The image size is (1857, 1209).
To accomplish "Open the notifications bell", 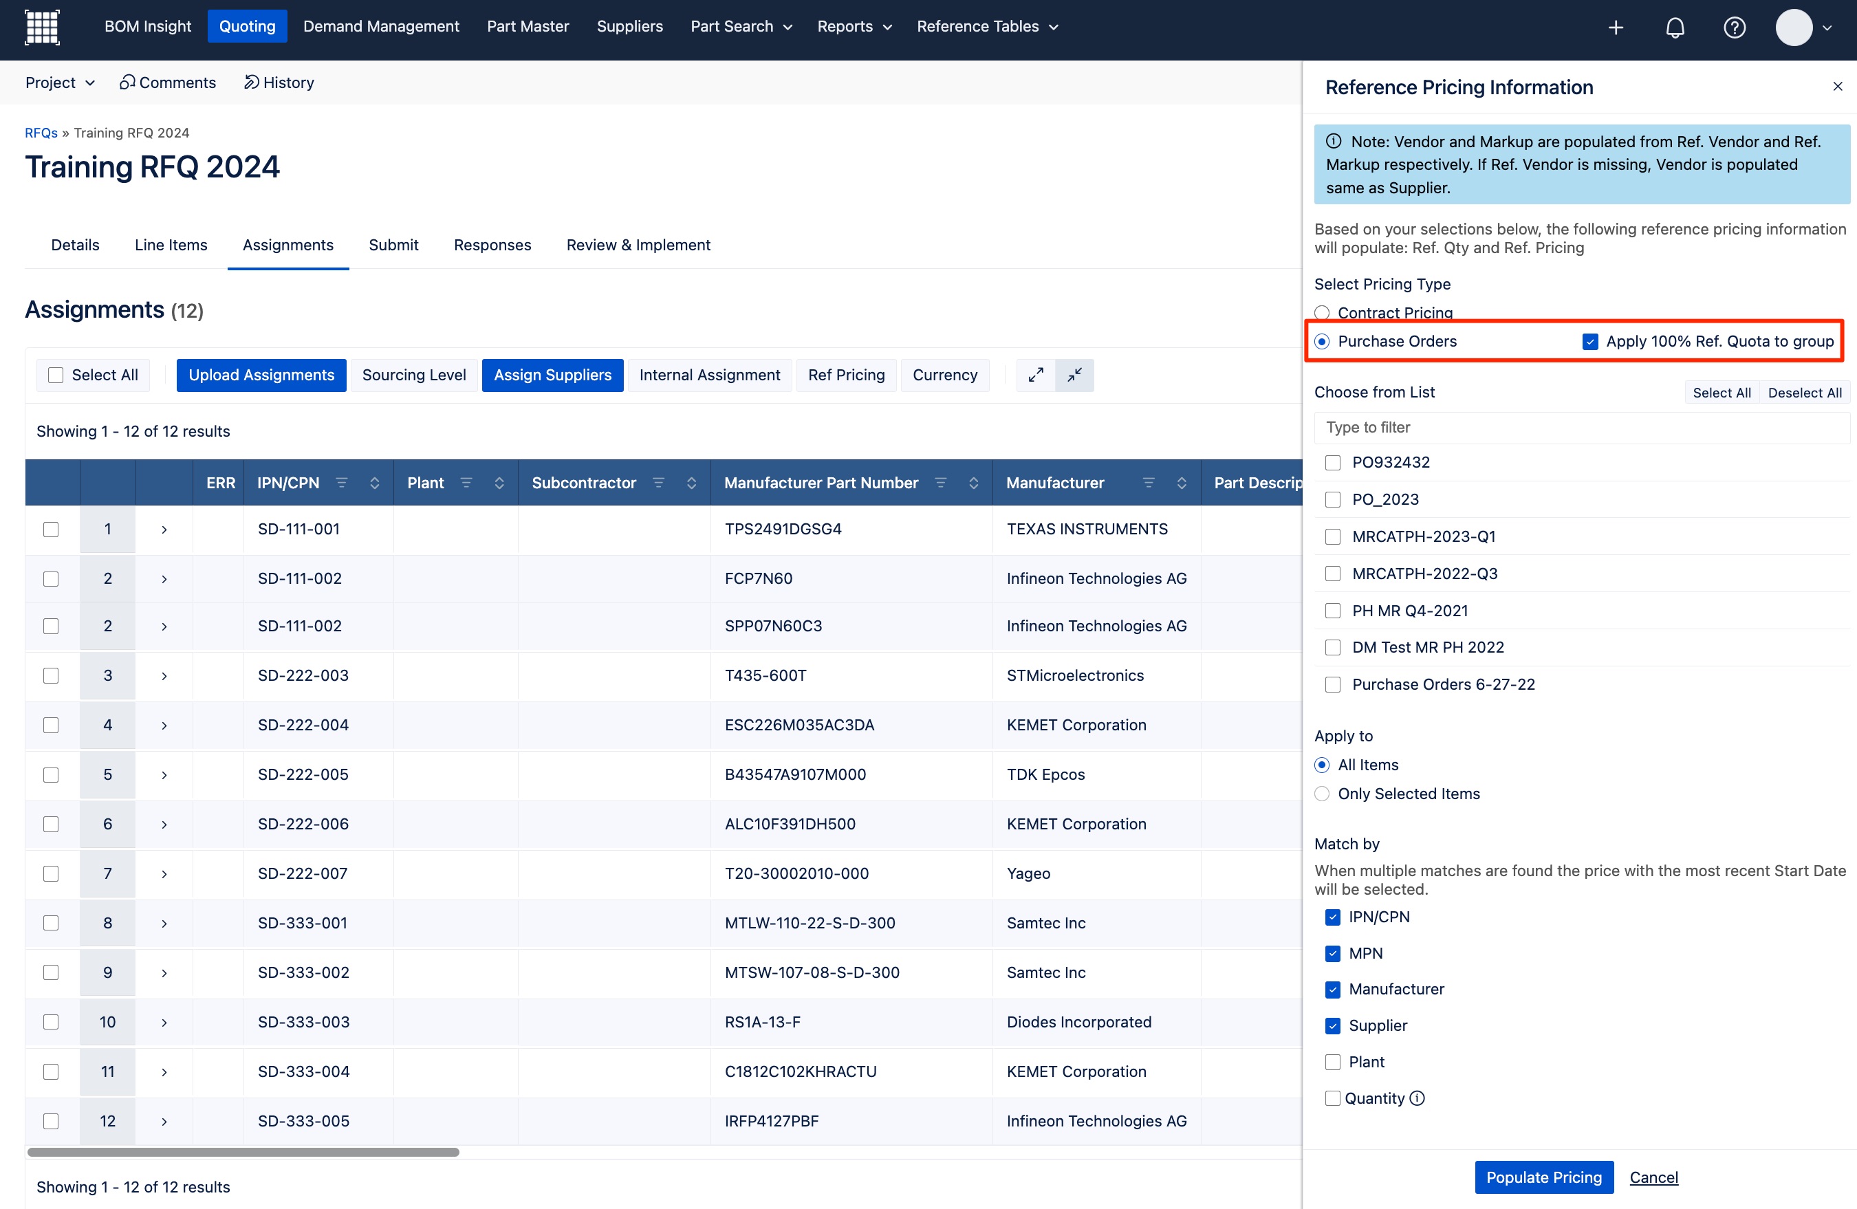I will click(x=1675, y=28).
